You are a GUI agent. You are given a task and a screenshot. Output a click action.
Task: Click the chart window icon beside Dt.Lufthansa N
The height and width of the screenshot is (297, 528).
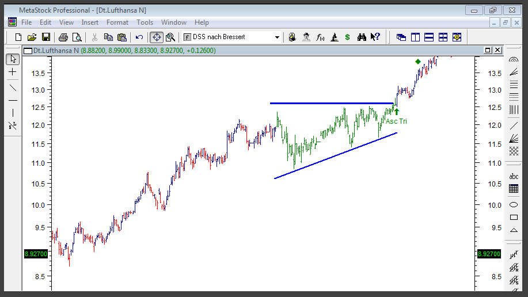[28, 51]
